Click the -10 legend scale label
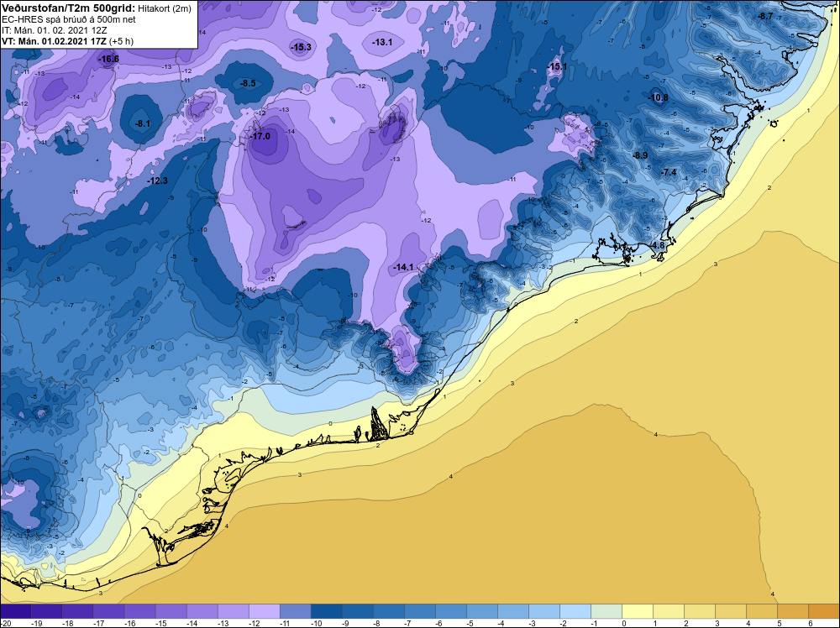Screen dimensions: 840x628 [318, 623]
